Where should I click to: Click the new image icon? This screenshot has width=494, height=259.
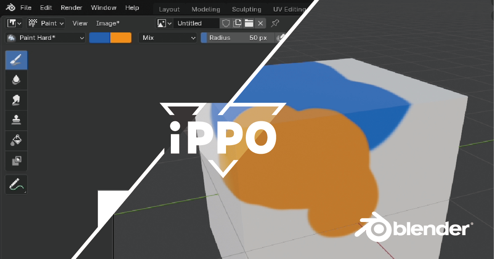point(237,23)
